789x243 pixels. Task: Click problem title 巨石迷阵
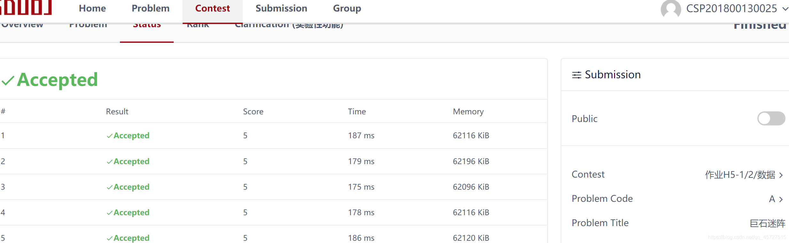(768, 223)
